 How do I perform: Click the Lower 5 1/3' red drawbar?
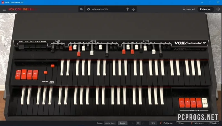[x=79, y=54]
